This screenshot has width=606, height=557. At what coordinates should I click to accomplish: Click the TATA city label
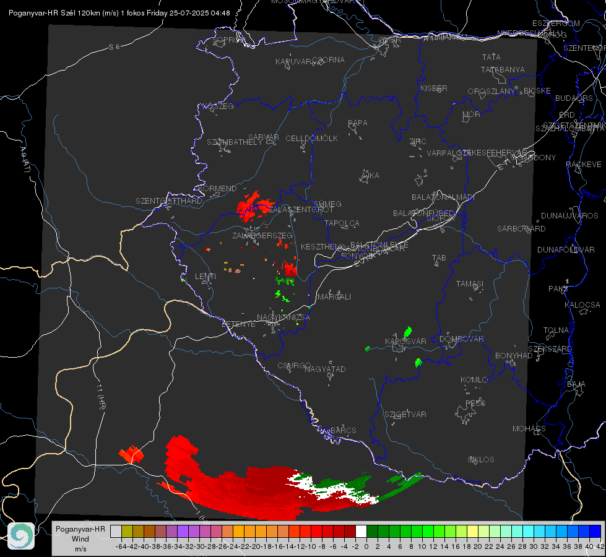pyautogui.click(x=491, y=57)
